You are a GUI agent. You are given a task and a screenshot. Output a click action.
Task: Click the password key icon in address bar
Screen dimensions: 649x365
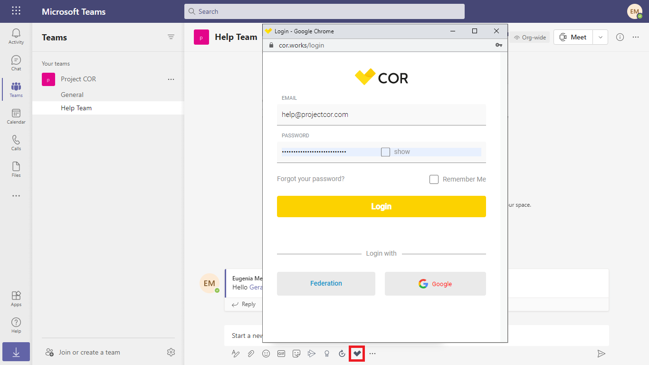click(x=499, y=45)
